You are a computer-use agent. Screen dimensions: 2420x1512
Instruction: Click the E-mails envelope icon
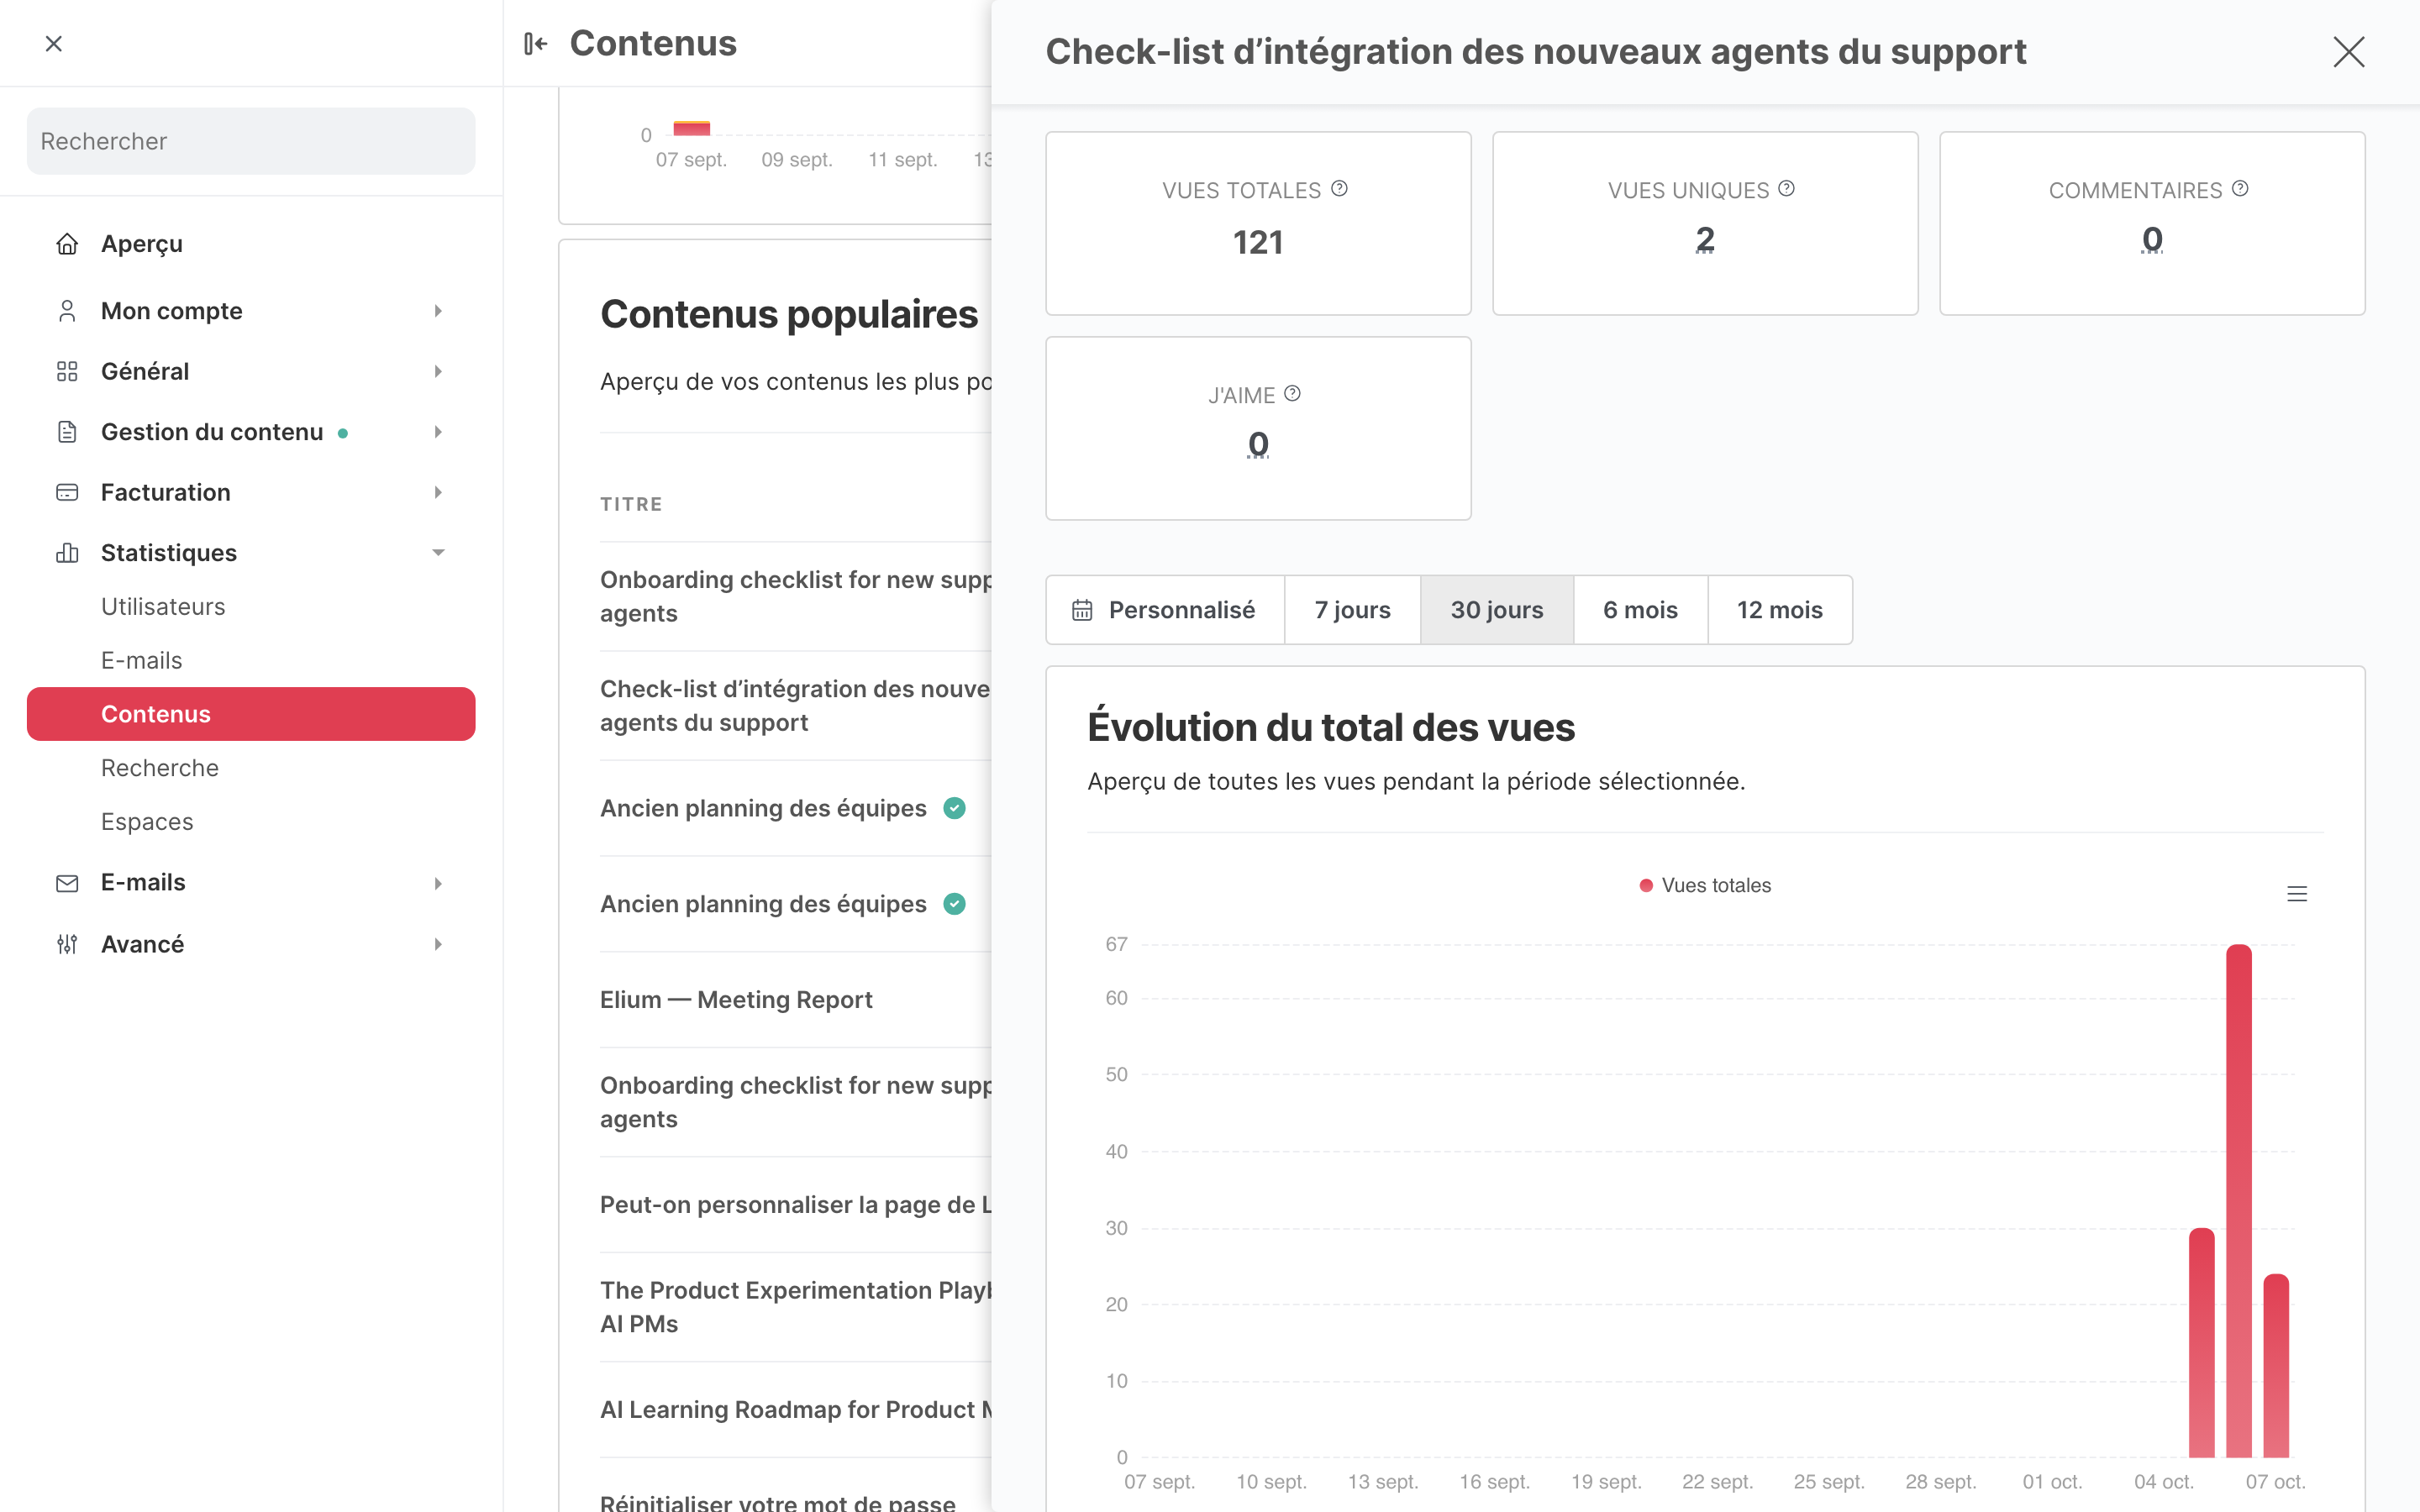[67, 883]
